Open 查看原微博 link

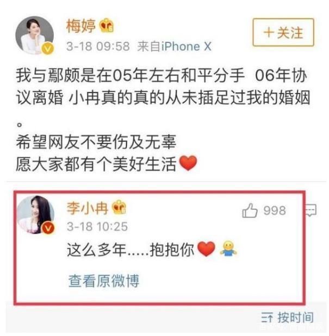point(104,281)
